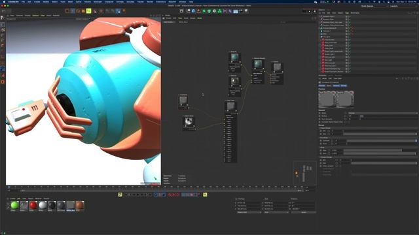Select the blue highlighted icon in left toolbar

(3, 69)
